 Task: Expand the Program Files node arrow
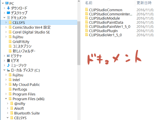point(6,94)
